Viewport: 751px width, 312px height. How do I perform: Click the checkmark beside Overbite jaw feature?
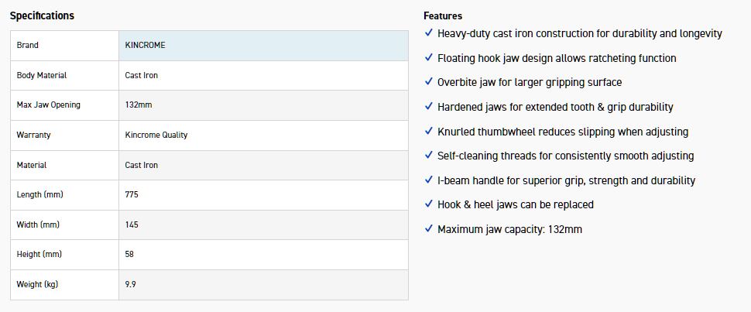[429, 82]
